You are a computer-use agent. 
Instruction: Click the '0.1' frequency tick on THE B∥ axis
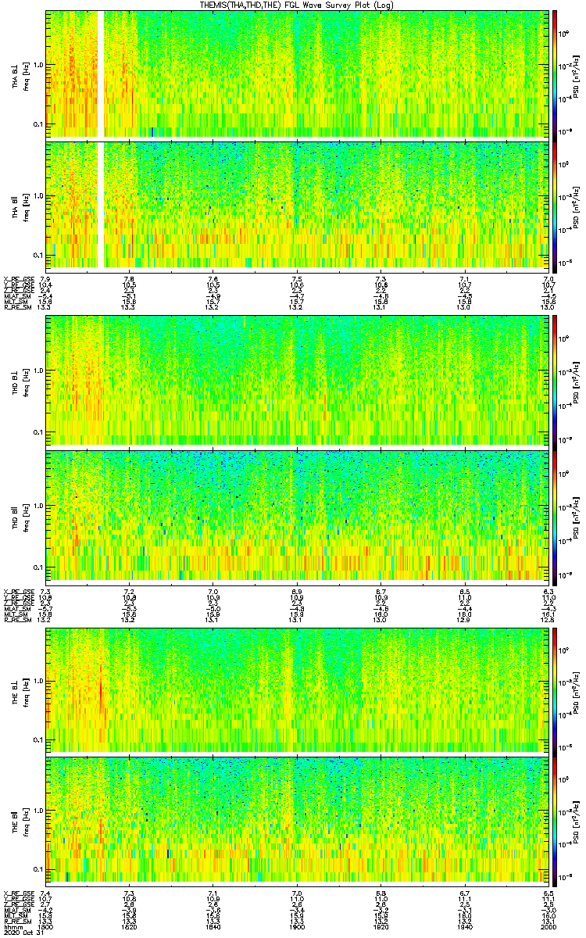38,869
